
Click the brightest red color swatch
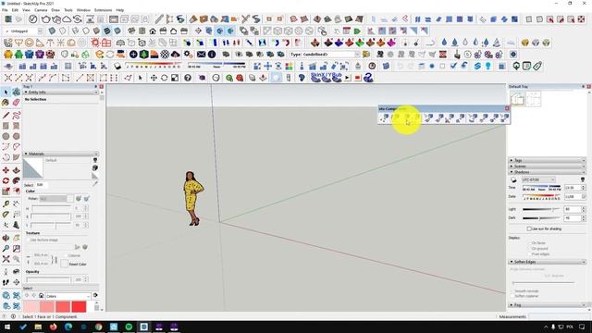pyautogui.click(x=79, y=306)
